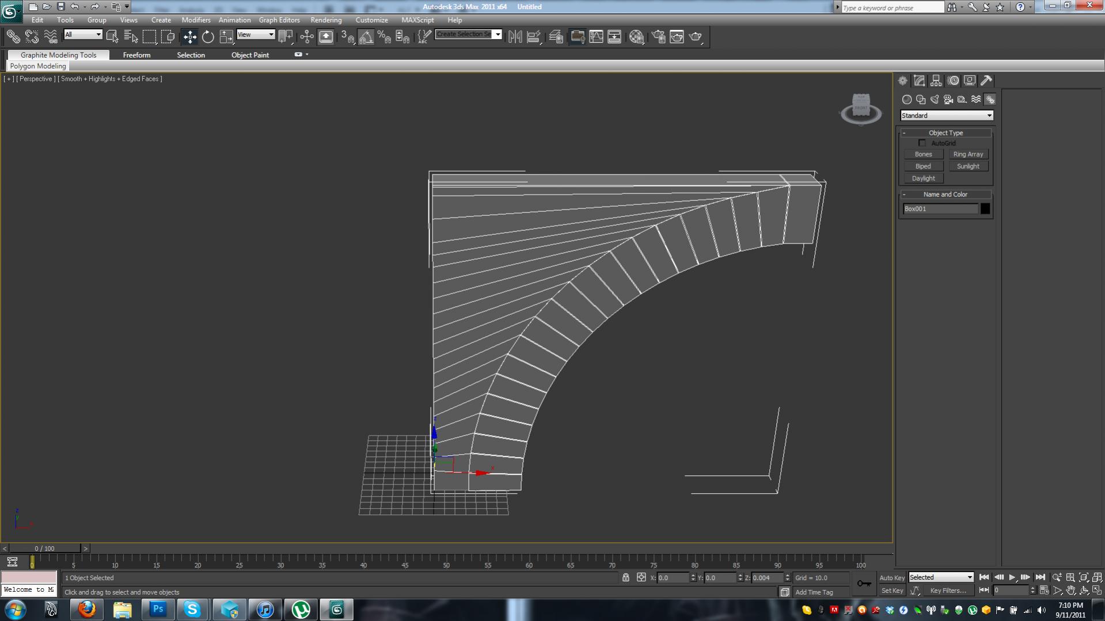Switch to the Freeform ribbon tab

136,55
